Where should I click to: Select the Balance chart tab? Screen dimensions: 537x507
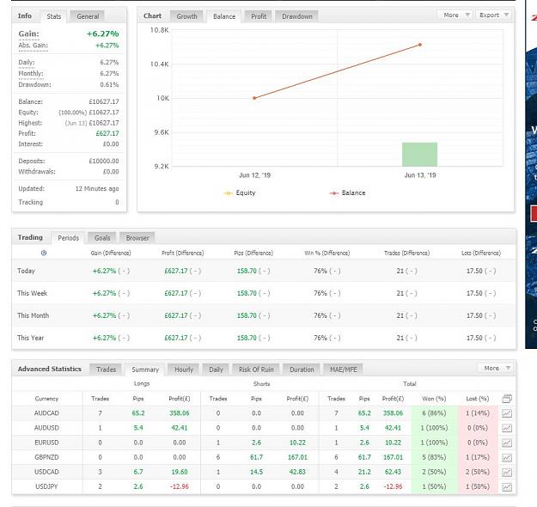pos(224,16)
